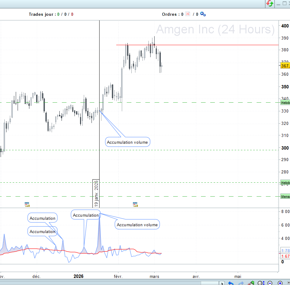This screenshot has width=290, height=285.
Task: Click the févr. label on time axis
Action: [x=118, y=276]
